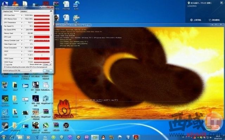Open the Fan Speed (RPM) sensor dropdown

pyautogui.click(x=22, y=30)
